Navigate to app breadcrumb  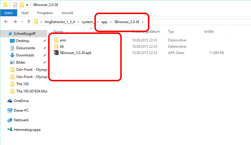[x=104, y=22]
